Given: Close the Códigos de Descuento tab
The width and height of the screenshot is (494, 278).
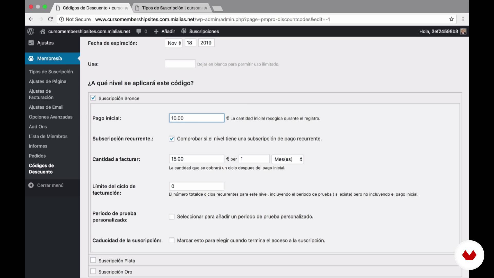Looking at the screenshot, I should pos(126,8).
